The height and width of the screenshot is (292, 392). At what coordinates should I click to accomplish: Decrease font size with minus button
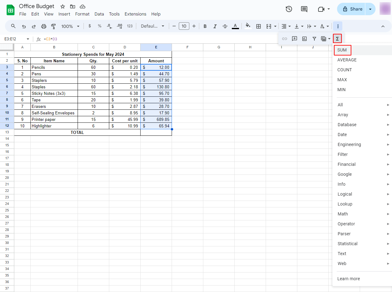pos(174,26)
